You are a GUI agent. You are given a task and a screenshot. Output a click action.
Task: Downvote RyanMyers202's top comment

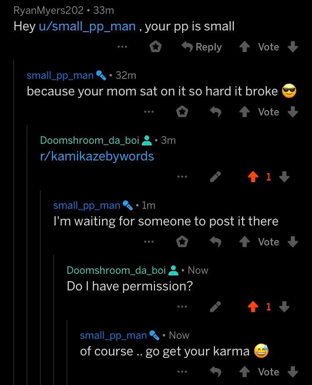pyautogui.click(x=293, y=47)
